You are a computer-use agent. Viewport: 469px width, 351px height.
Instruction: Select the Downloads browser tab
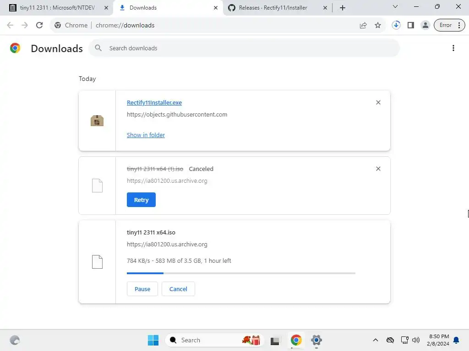click(x=168, y=8)
